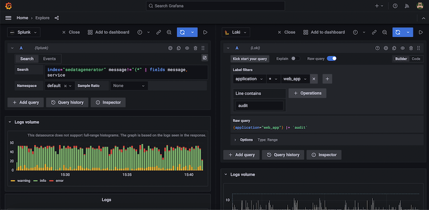This screenshot has height=210, width=429.
Task: Focus the Search Grafana input
Action: point(215,6)
